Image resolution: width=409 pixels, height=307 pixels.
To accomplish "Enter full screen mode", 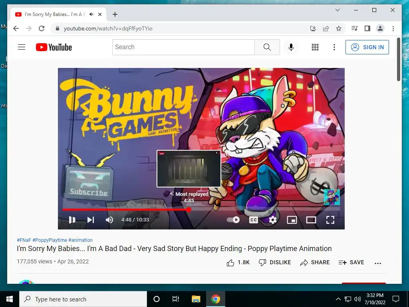I will (330, 220).
